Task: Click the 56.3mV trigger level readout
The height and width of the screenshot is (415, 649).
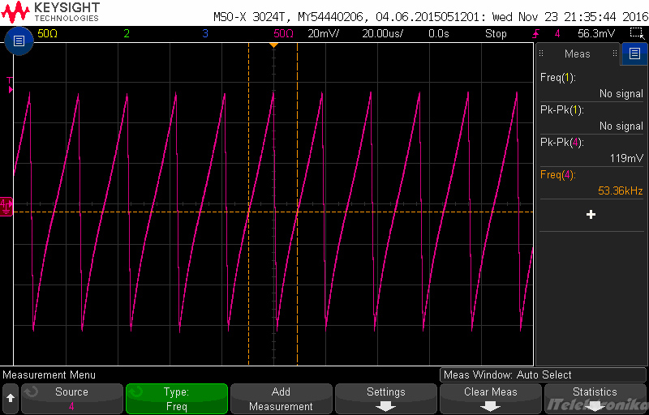Action: click(596, 34)
